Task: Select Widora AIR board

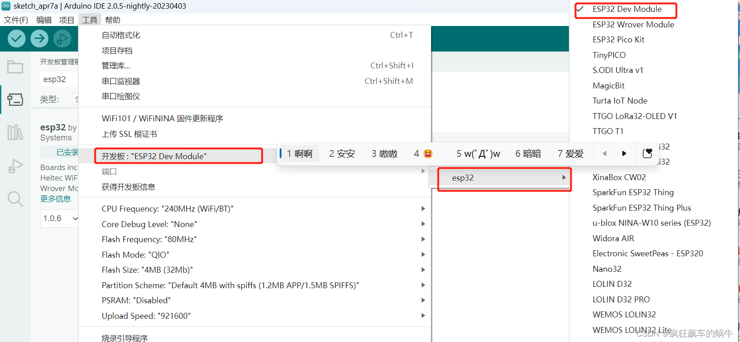Action: pyautogui.click(x=613, y=238)
